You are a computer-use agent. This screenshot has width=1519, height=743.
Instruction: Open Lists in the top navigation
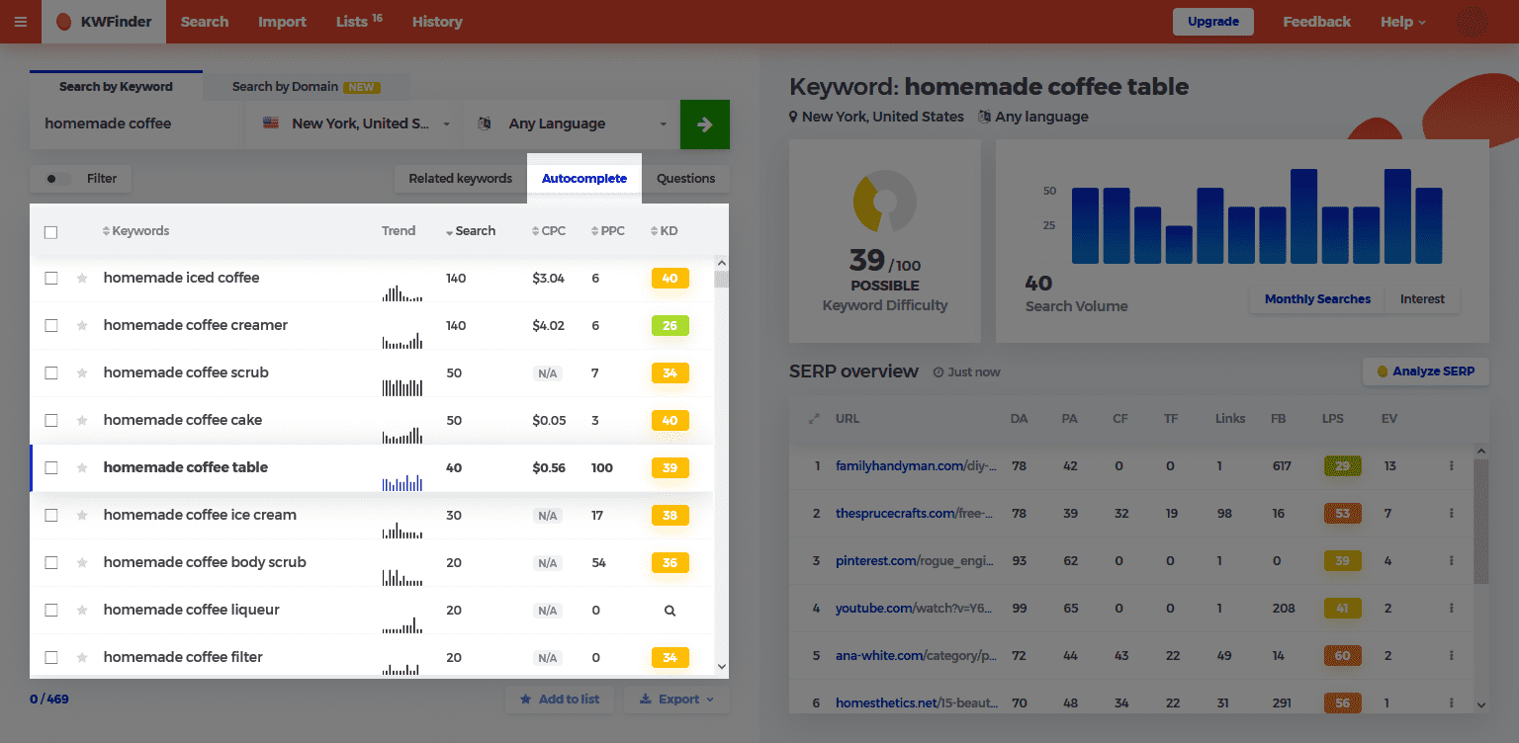point(359,22)
